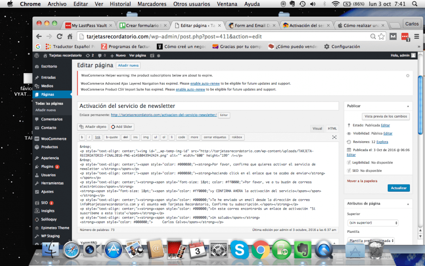This screenshot has height=266, width=425.
Task: Dismiss the WooCommerce Helper warning
Action: (408, 76)
